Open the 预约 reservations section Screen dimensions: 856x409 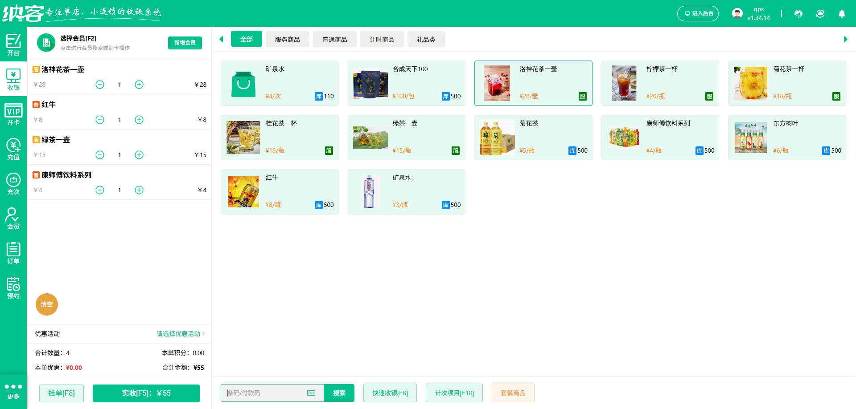pyautogui.click(x=13, y=287)
